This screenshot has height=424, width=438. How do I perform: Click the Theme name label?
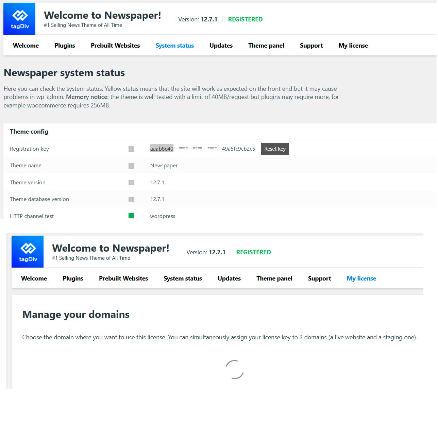26,166
